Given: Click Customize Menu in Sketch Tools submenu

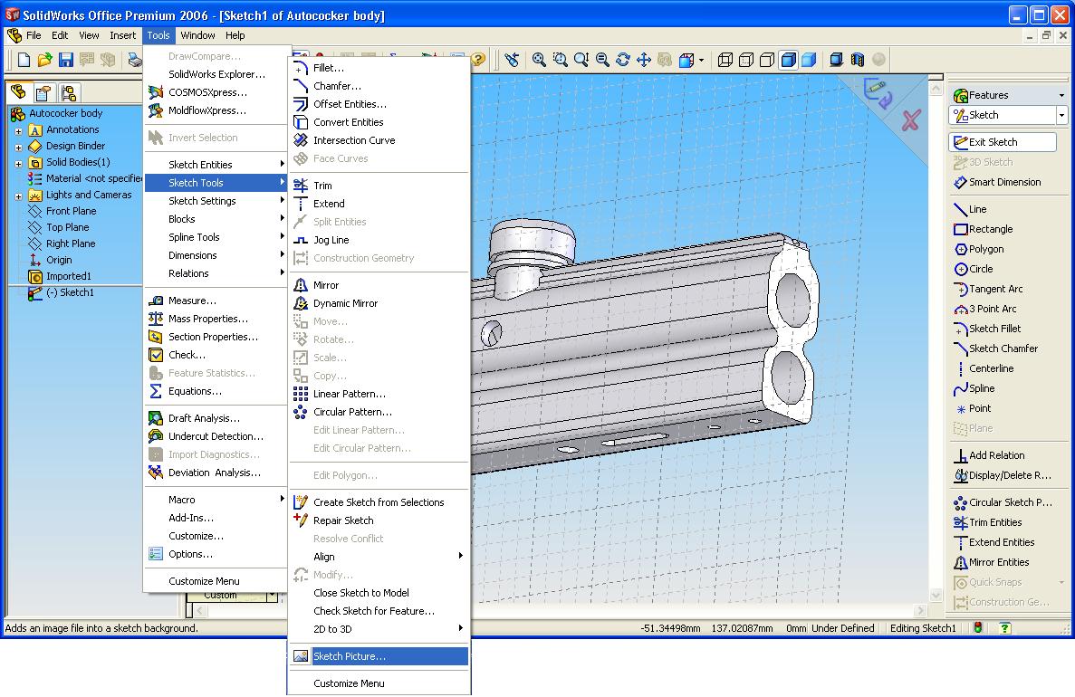Looking at the screenshot, I should [379, 683].
